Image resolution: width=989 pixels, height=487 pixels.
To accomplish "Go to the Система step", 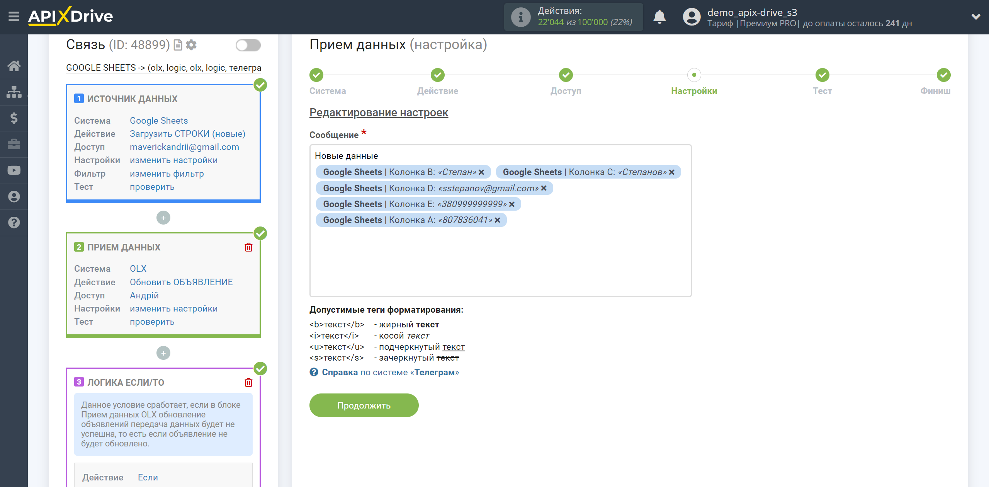I will tap(316, 75).
